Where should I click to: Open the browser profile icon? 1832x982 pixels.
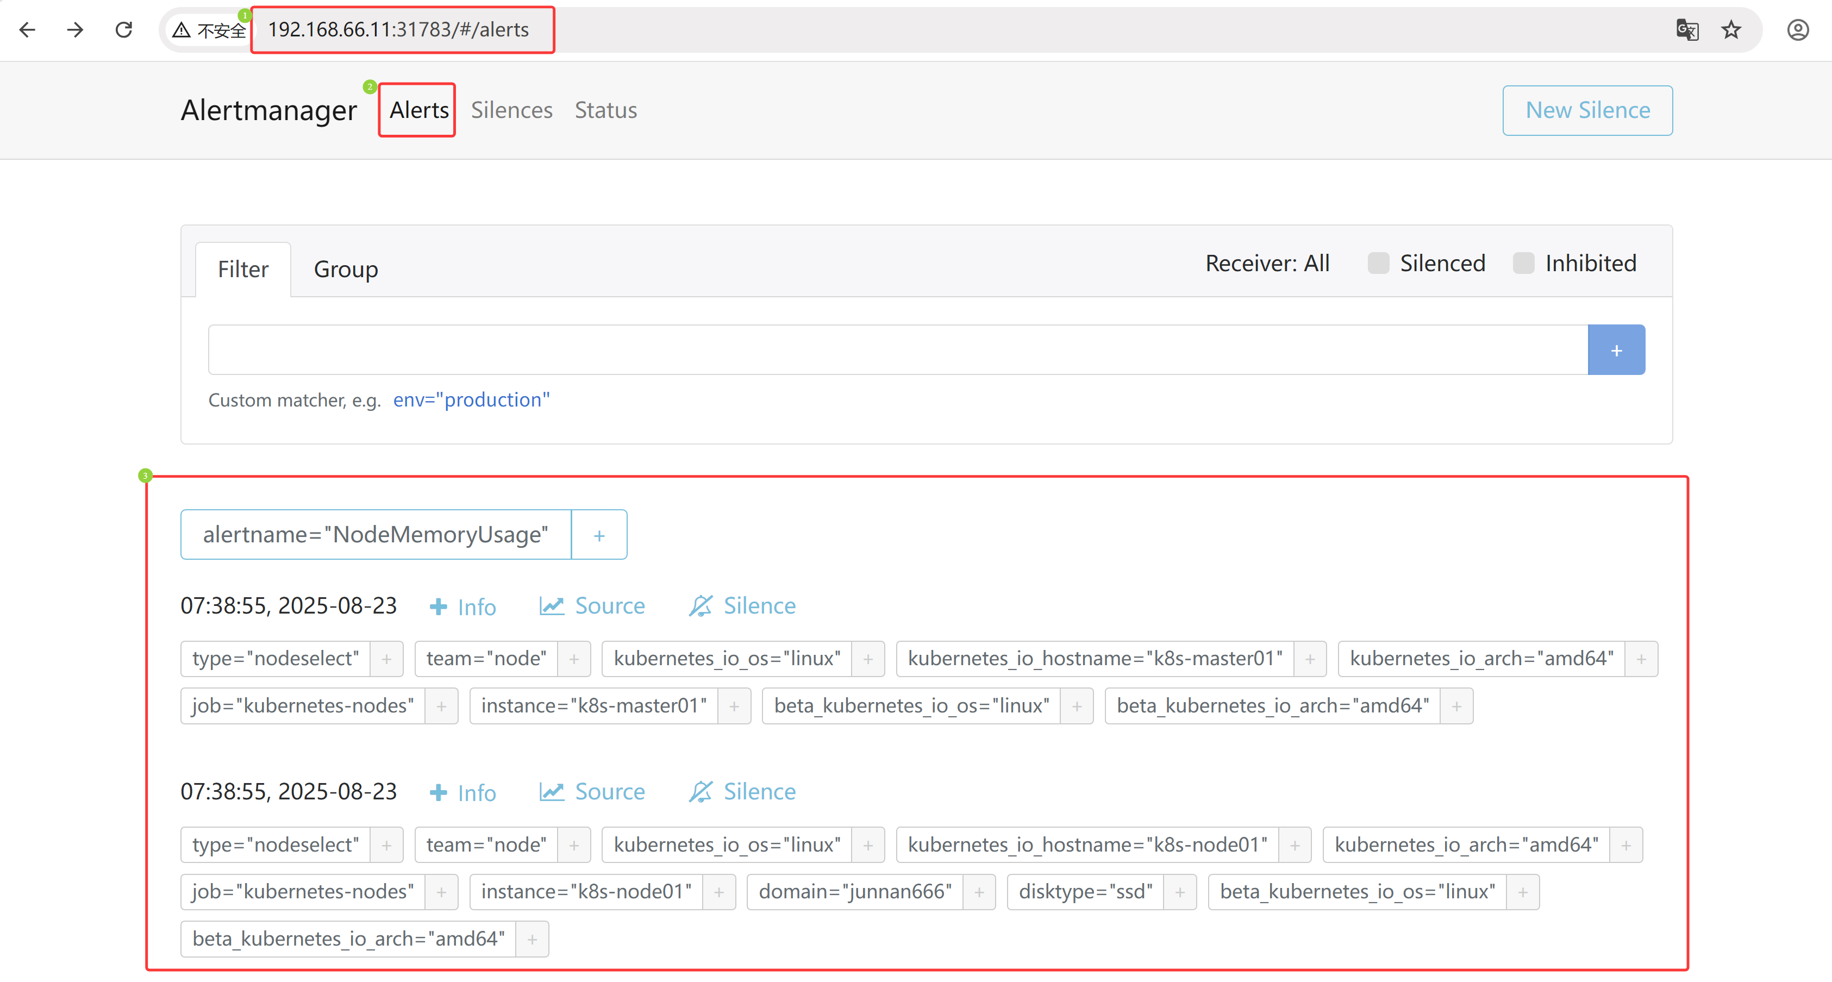[1797, 30]
